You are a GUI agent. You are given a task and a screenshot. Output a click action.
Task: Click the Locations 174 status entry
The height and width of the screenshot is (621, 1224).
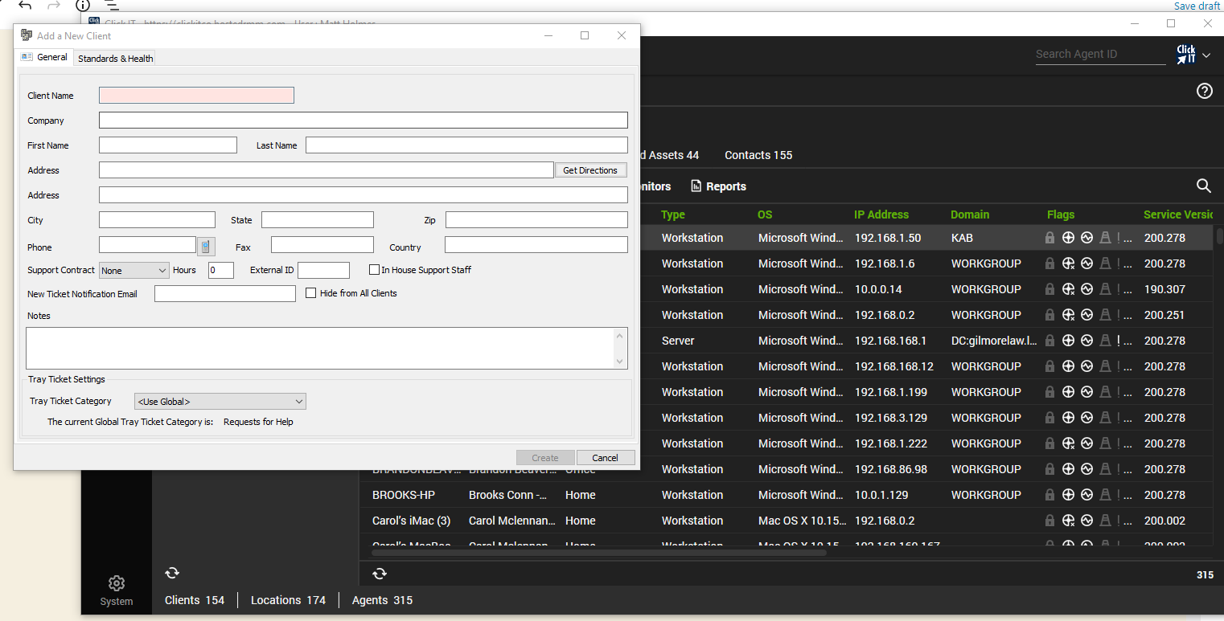pos(288,600)
